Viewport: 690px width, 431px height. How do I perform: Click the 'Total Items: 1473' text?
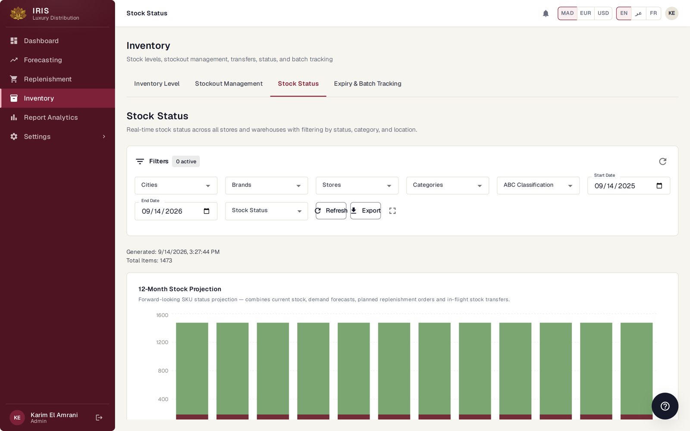149,260
